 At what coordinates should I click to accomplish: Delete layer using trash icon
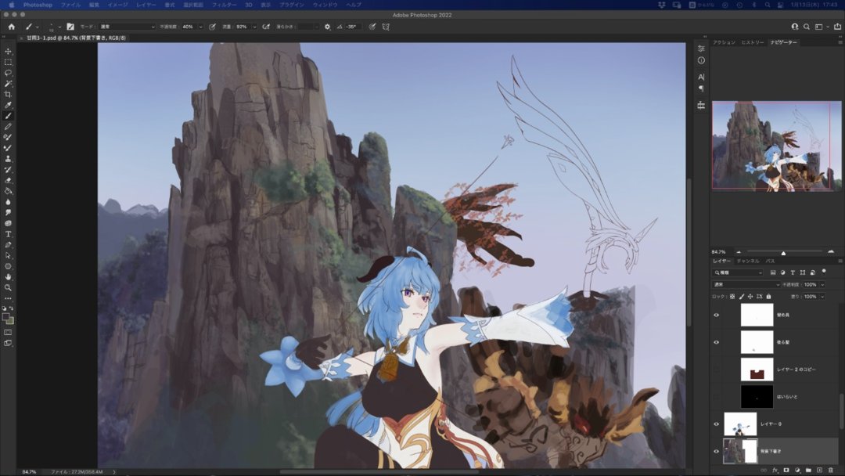(x=830, y=470)
